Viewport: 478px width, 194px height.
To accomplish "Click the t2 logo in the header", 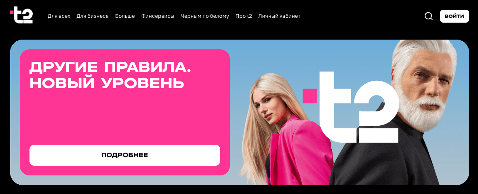I will click(21, 15).
